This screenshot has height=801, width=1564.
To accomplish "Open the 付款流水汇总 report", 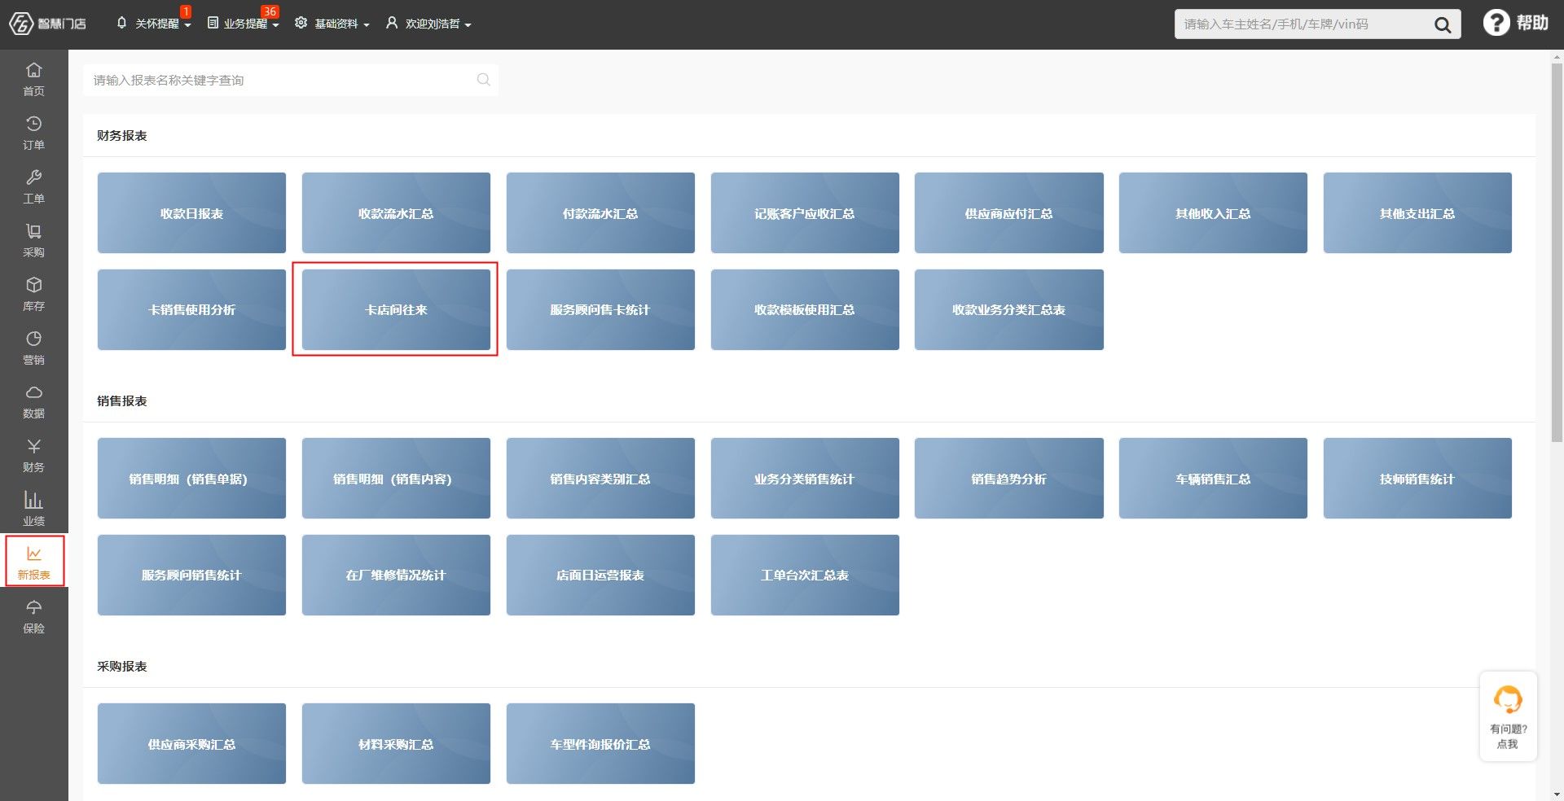I will 600,212.
